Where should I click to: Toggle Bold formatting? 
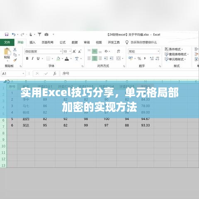pyautogui.click(x=27, y=58)
